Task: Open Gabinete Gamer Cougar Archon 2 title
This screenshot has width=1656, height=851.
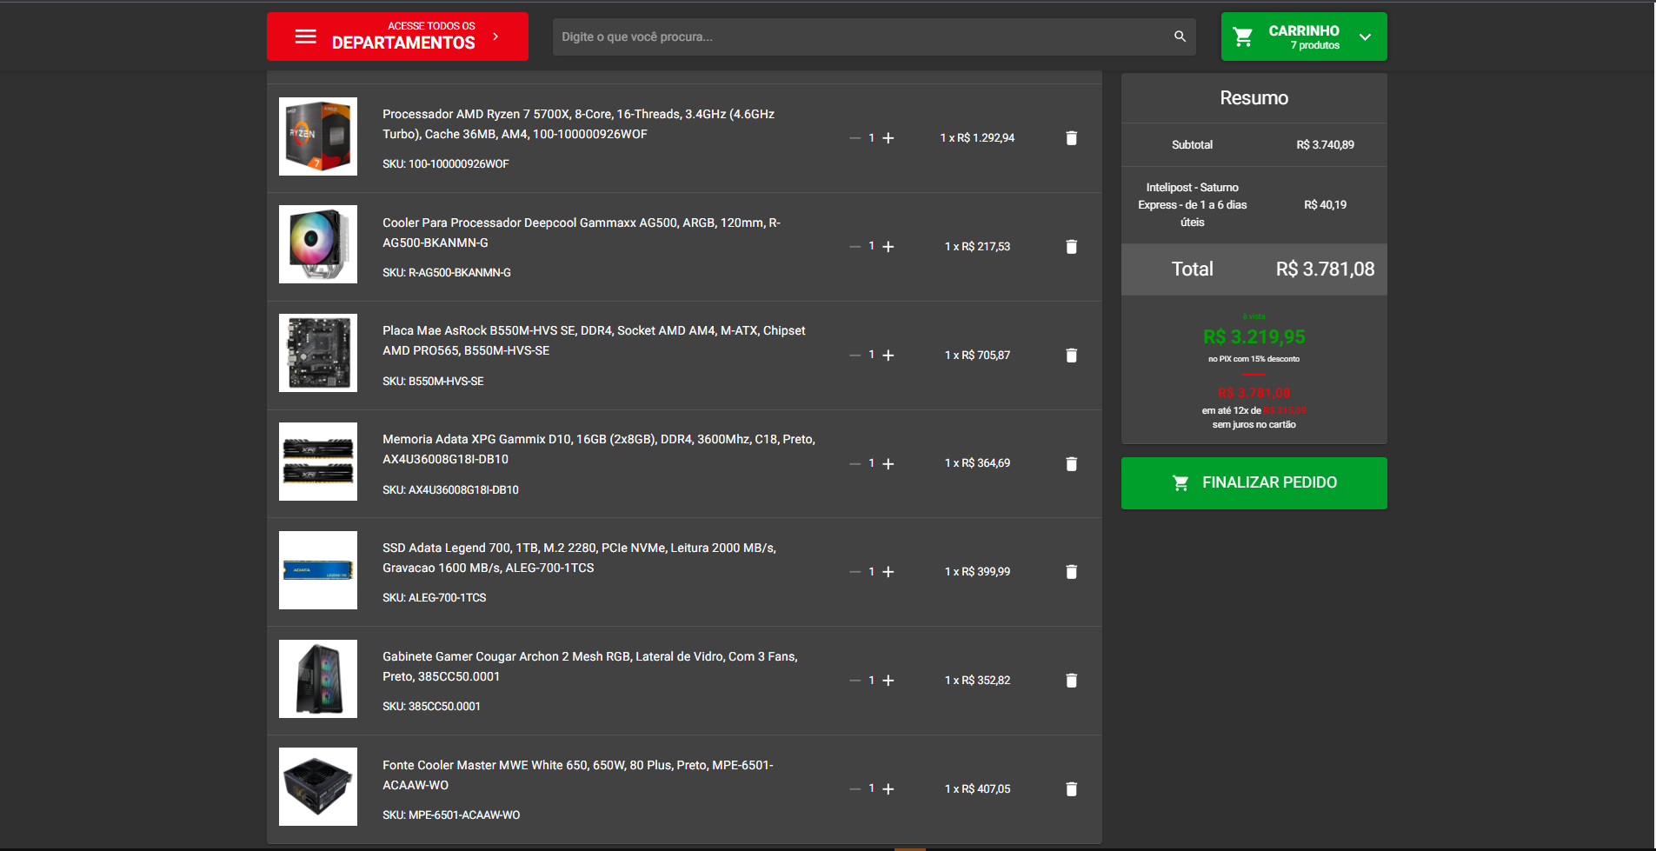Action: [590, 667]
